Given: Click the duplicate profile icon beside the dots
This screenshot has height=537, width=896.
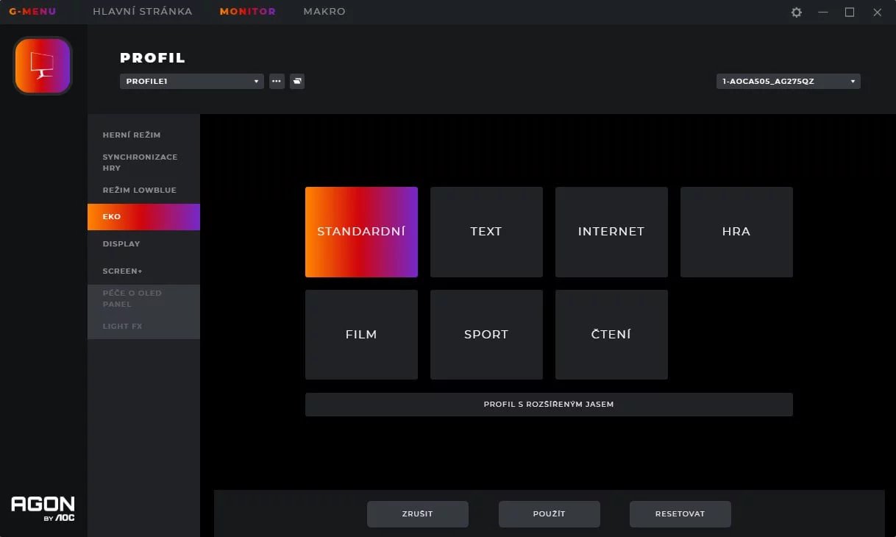Looking at the screenshot, I should point(296,81).
